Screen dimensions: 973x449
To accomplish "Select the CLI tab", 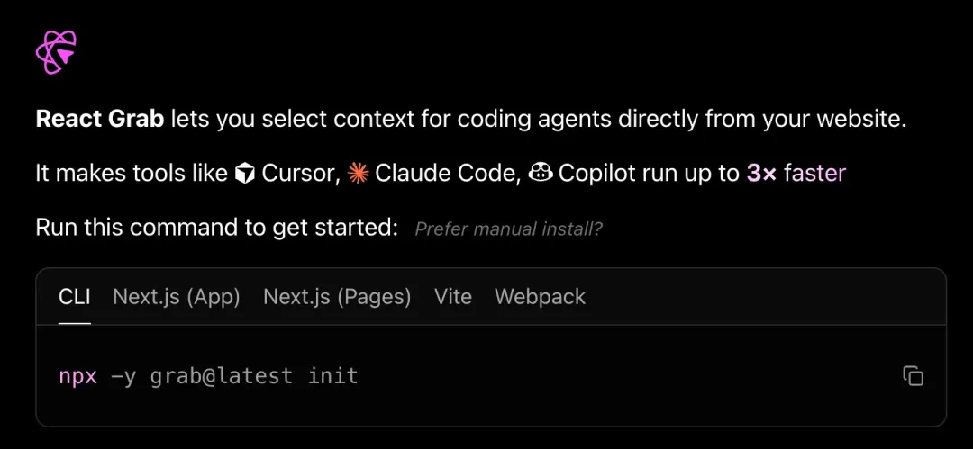I will coord(75,297).
